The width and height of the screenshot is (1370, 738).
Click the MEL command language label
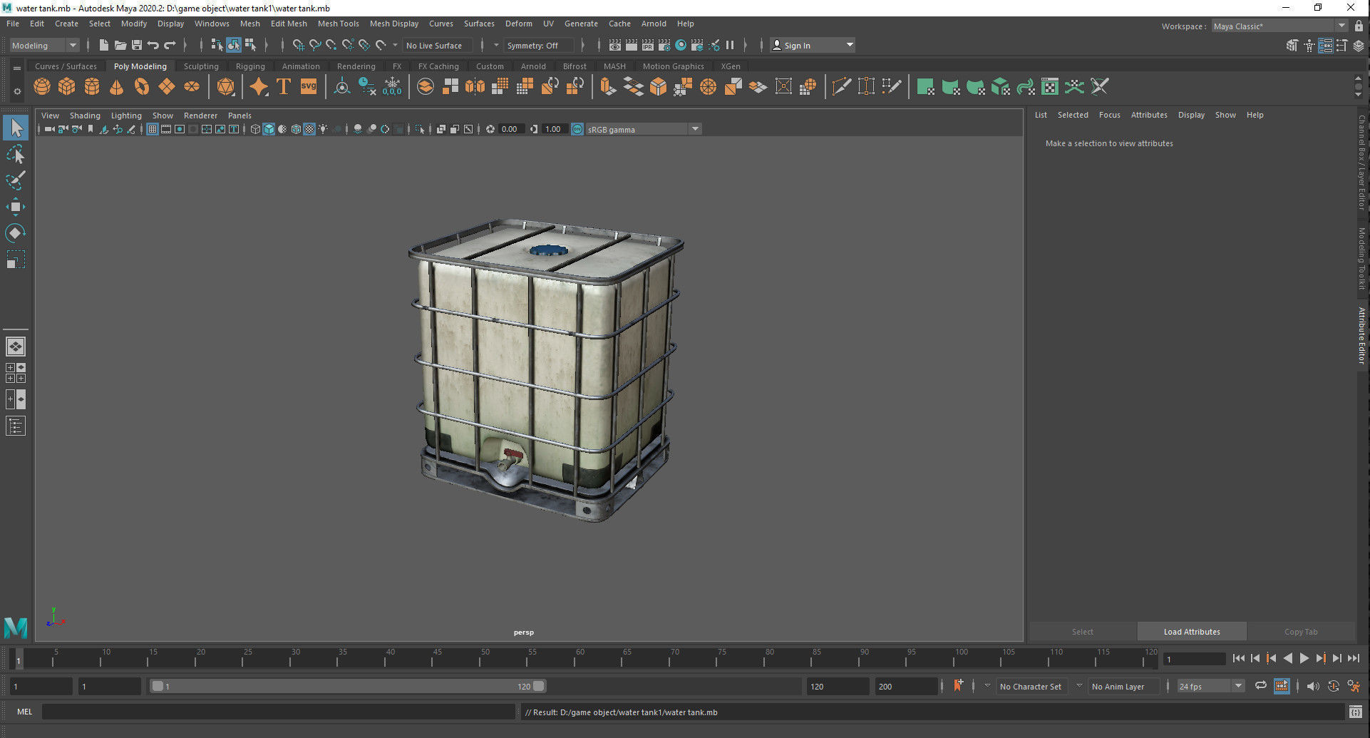[x=24, y=712]
